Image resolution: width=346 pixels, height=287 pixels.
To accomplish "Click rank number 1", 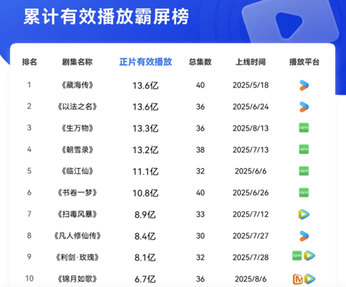I will click(29, 85).
